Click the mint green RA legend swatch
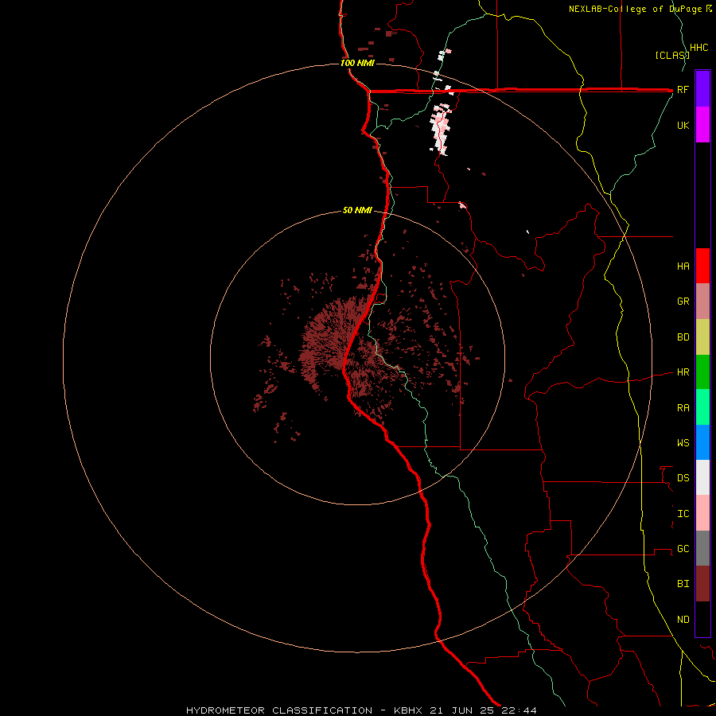Image resolution: width=716 pixels, height=716 pixels. coord(702,407)
